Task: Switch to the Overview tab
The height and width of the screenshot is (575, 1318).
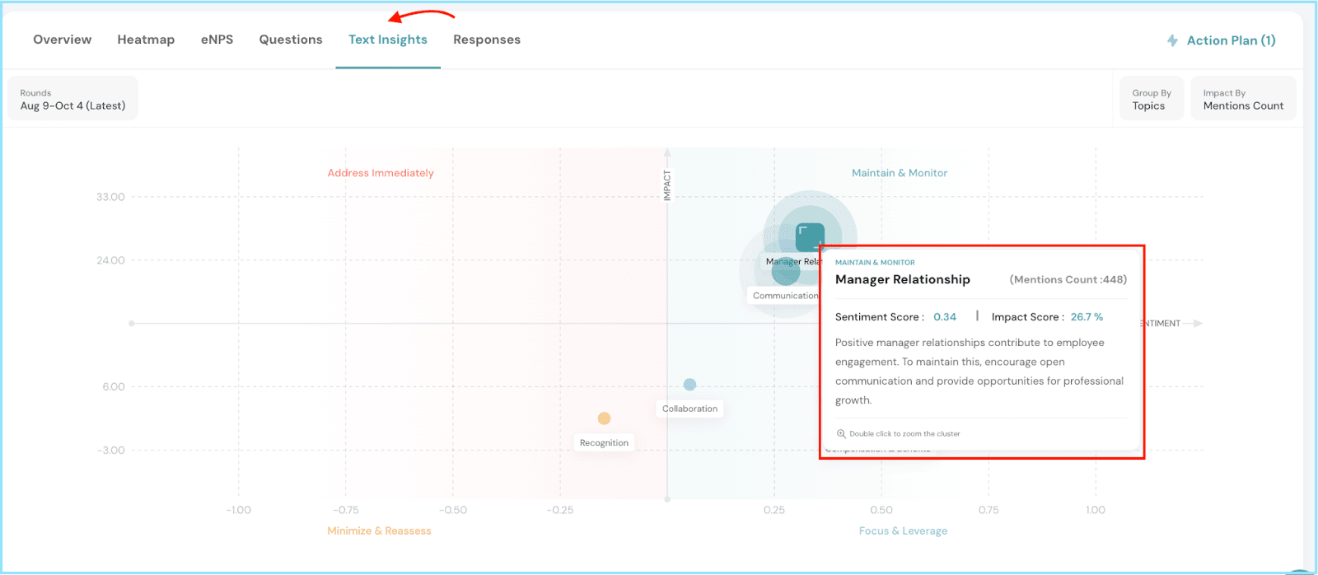Action: (63, 40)
